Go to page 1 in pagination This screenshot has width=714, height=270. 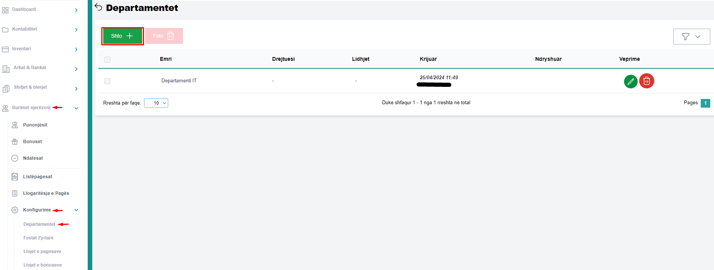click(705, 103)
